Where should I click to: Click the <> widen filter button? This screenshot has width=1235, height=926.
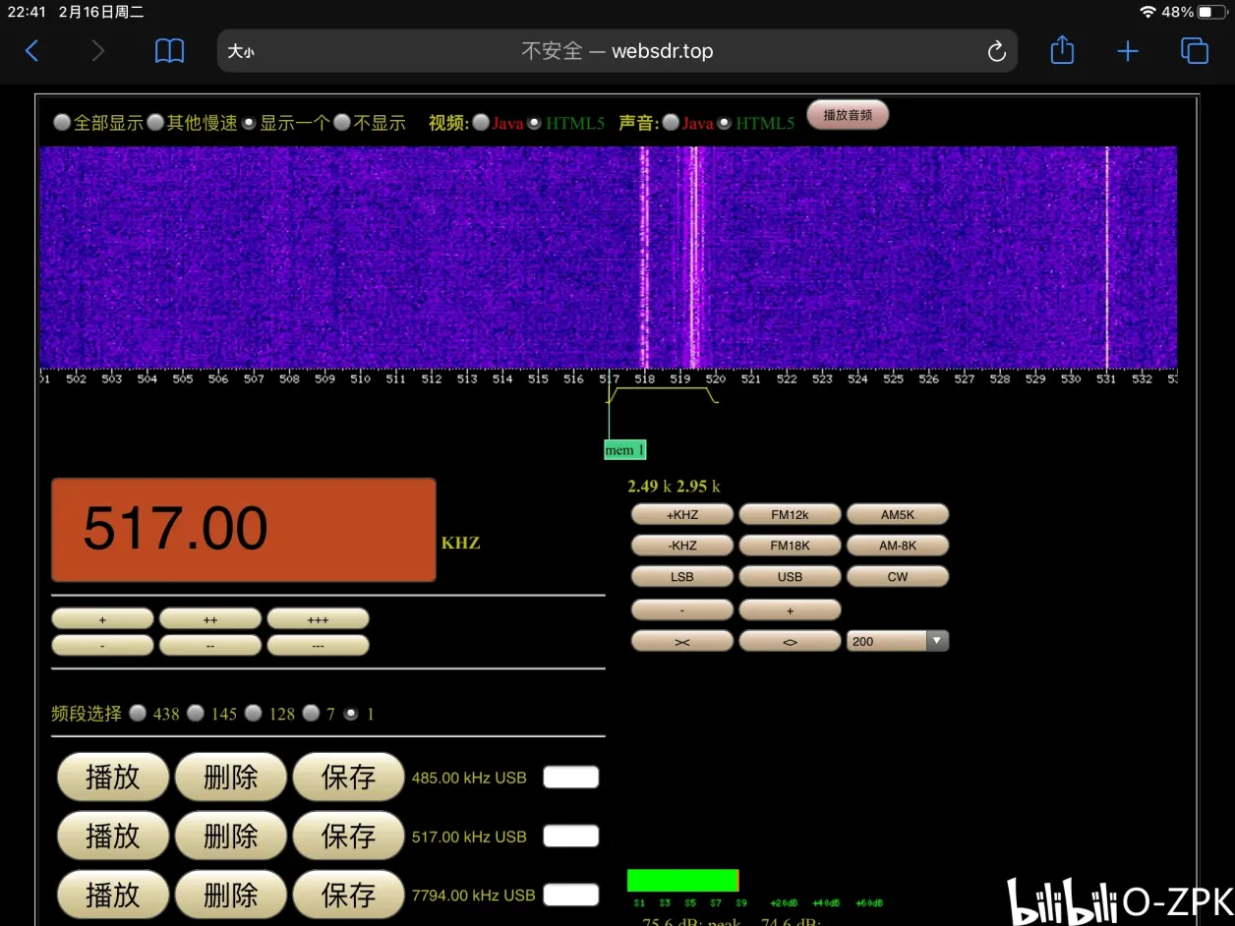[790, 641]
